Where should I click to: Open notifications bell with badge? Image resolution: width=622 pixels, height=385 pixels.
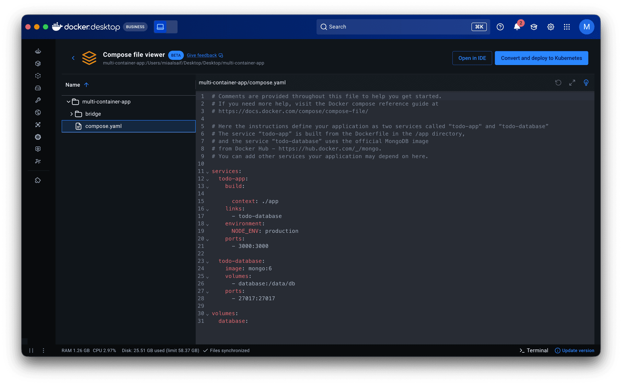pyautogui.click(x=517, y=27)
